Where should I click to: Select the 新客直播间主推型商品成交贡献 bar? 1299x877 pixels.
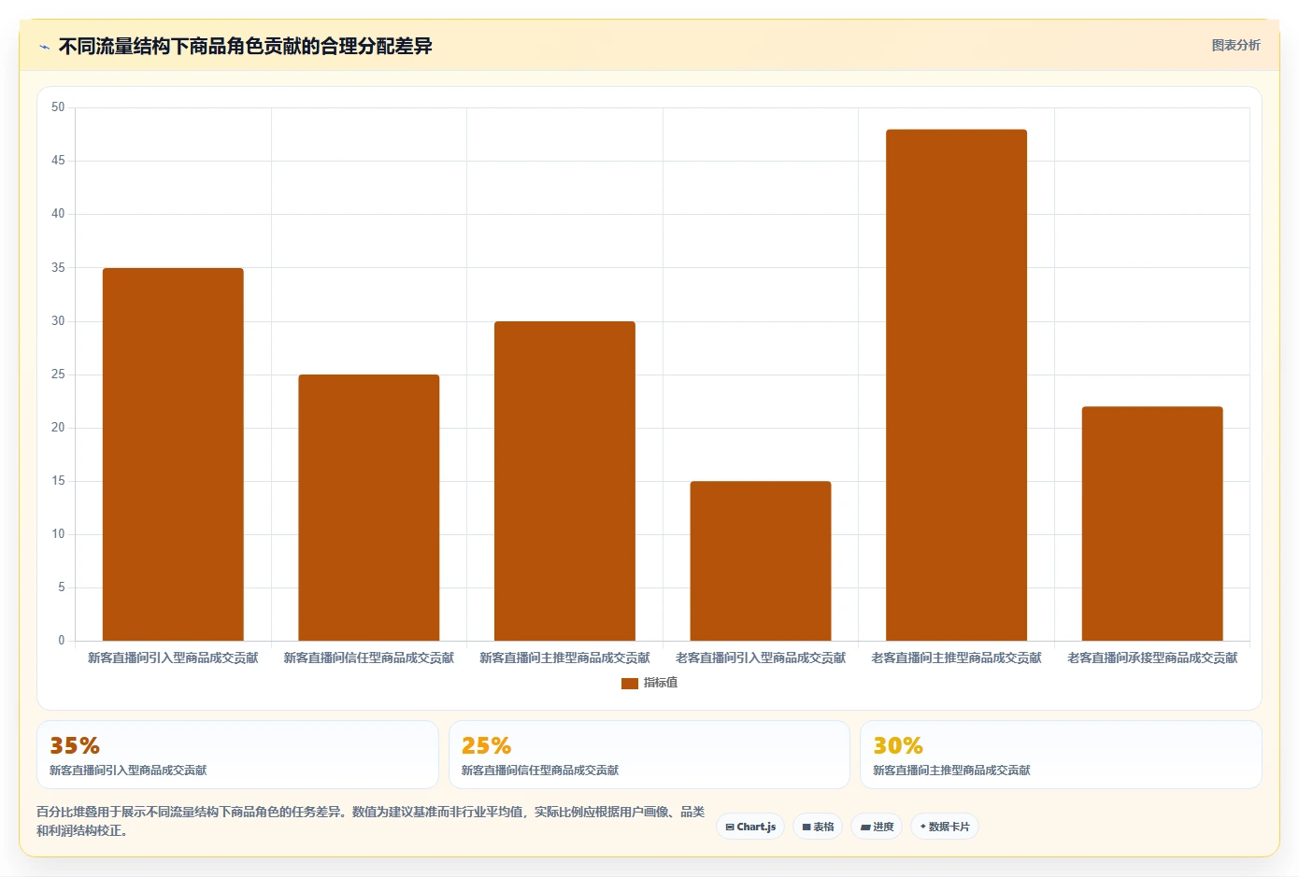pos(564,481)
